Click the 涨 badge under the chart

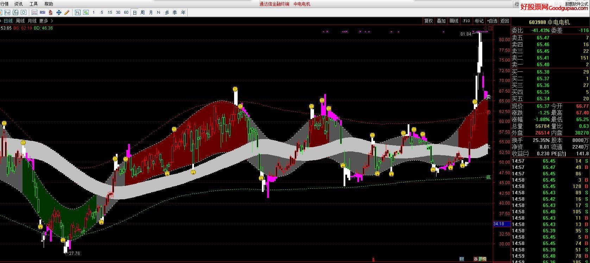coord(476,259)
